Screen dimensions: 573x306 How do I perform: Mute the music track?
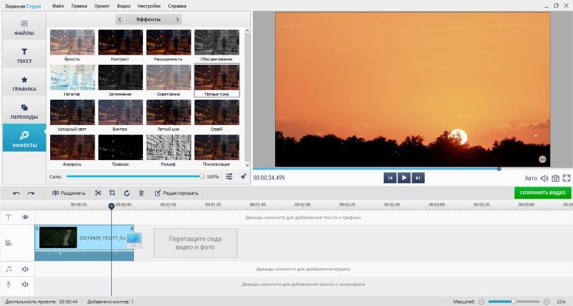coord(25,269)
